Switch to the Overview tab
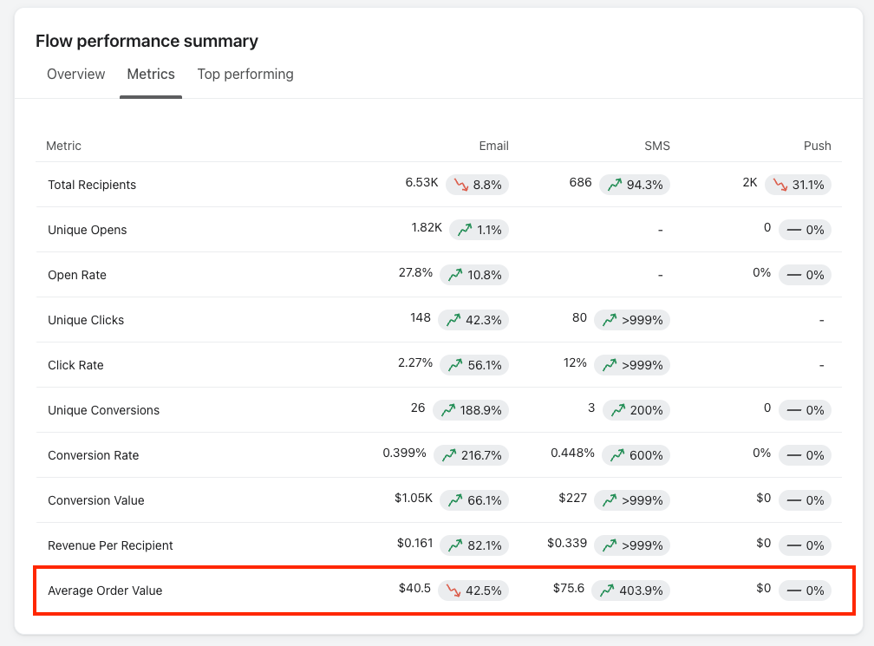This screenshot has height=646, width=874. click(x=75, y=74)
